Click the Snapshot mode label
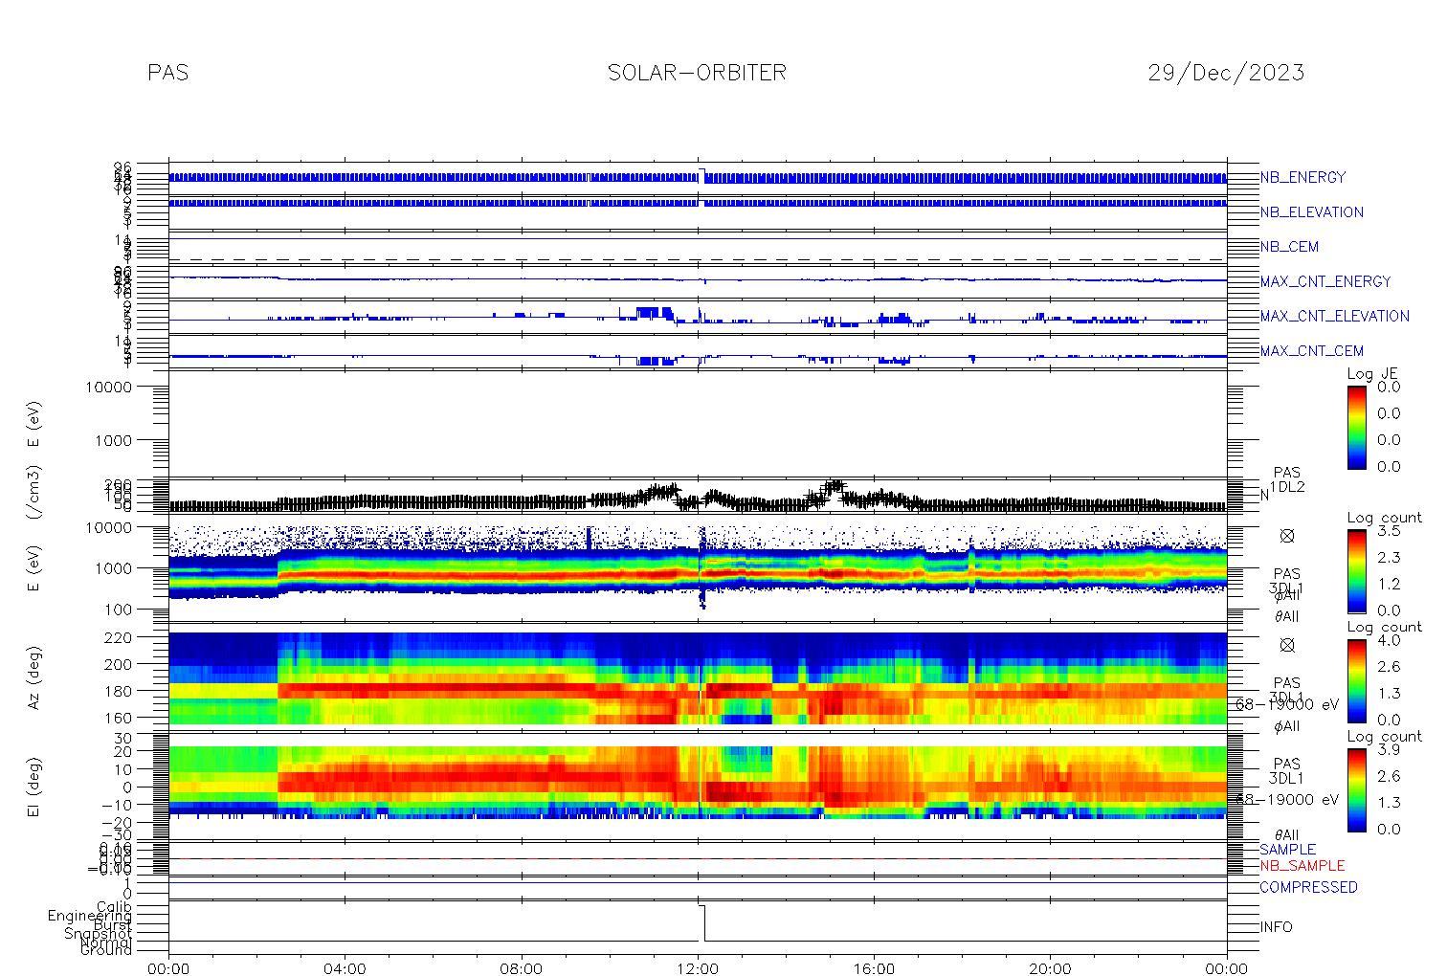This screenshot has width=1447, height=976. [x=99, y=933]
